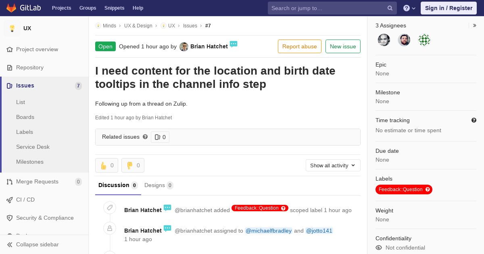Screen dimensions: 484x254
Task: Focus the Search or jump to field
Action: (332, 8)
